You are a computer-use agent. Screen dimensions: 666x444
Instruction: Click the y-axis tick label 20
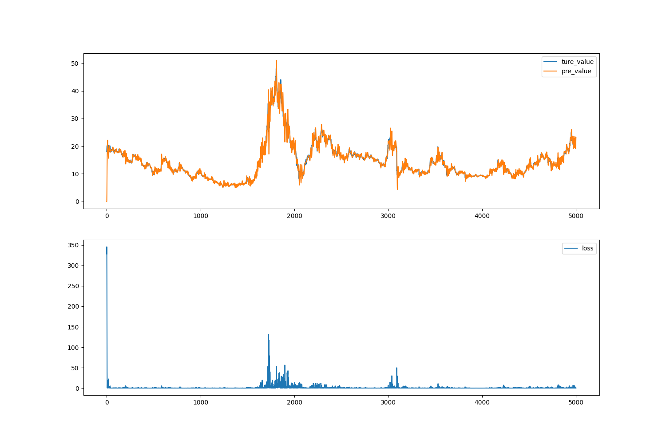coord(75,147)
